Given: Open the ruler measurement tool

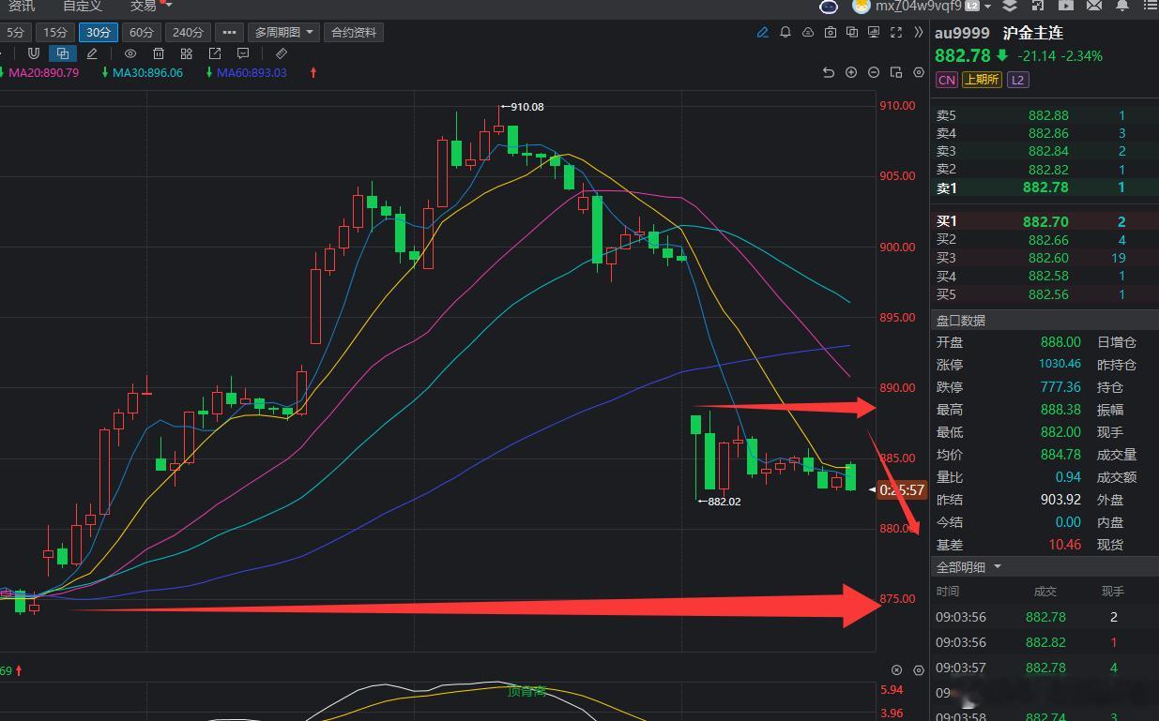Looking at the screenshot, I should [281, 53].
